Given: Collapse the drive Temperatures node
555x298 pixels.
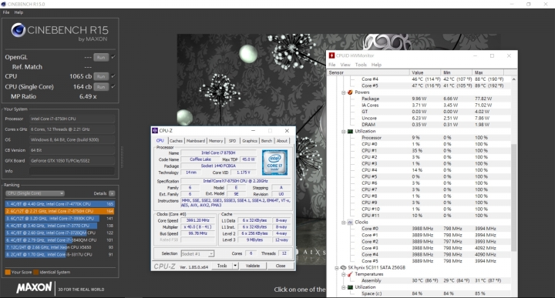Looking at the screenshot, I should point(343,274).
